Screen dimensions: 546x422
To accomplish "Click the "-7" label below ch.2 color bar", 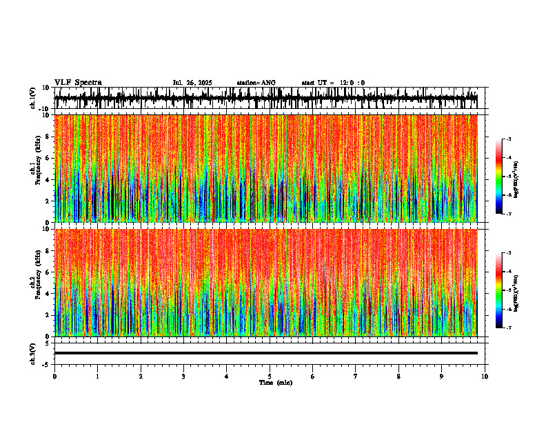I will (508, 328).
